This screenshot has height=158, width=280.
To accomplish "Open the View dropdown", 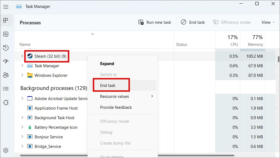I will (268, 22).
